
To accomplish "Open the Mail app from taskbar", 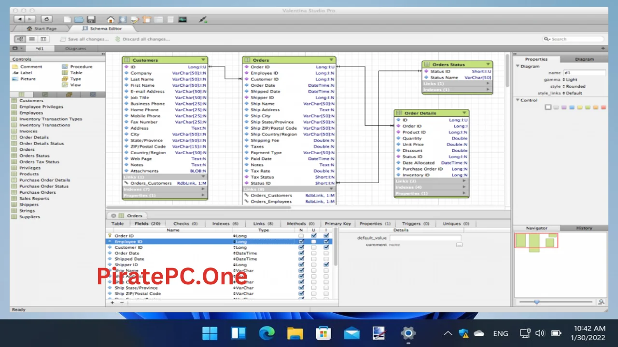I will [x=351, y=333].
